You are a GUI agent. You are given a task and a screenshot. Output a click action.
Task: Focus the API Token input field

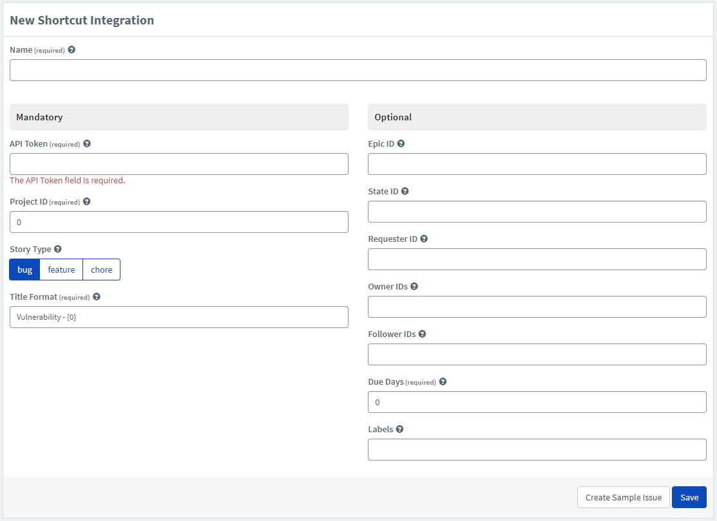point(179,164)
